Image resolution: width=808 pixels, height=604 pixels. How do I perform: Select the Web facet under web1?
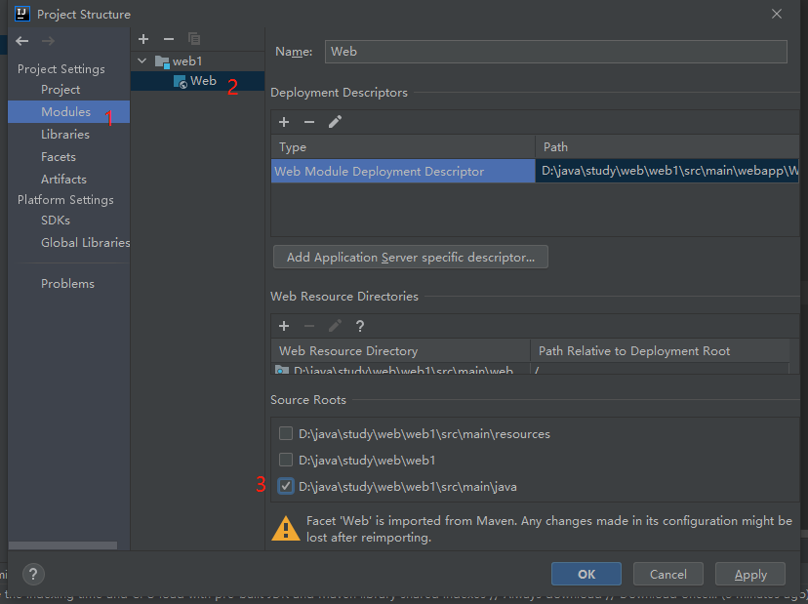203,81
